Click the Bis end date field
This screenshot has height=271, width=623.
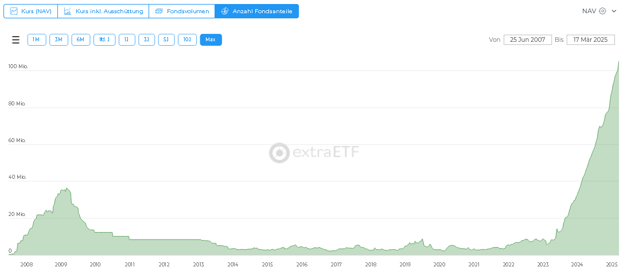590,40
